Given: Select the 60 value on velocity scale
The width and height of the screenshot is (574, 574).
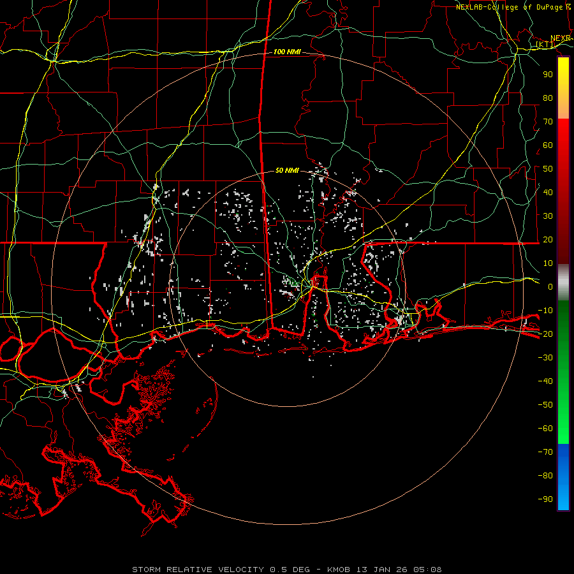Looking at the screenshot, I should (548, 145).
